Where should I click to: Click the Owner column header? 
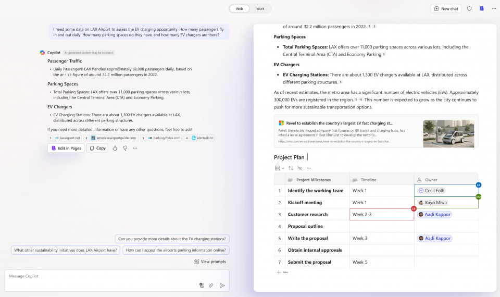click(431, 180)
